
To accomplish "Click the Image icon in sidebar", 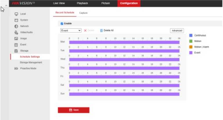I will (x=17, y=39).
